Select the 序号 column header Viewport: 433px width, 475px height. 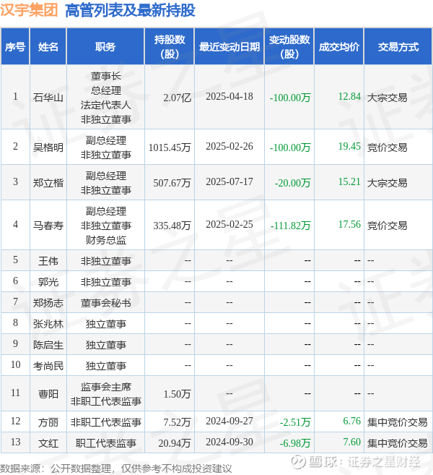point(15,47)
